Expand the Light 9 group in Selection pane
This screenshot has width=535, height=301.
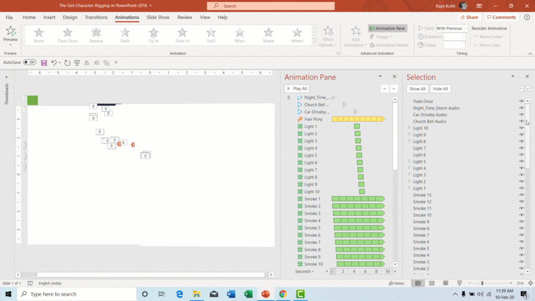[410, 134]
